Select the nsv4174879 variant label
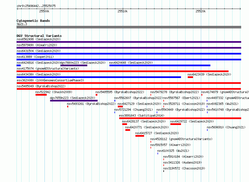 coord(225,92)
